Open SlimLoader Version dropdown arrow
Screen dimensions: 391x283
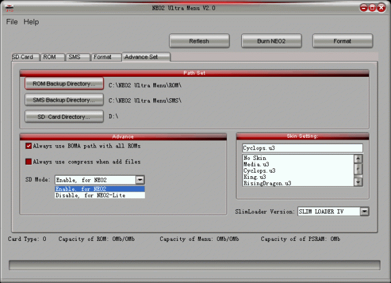(365, 212)
